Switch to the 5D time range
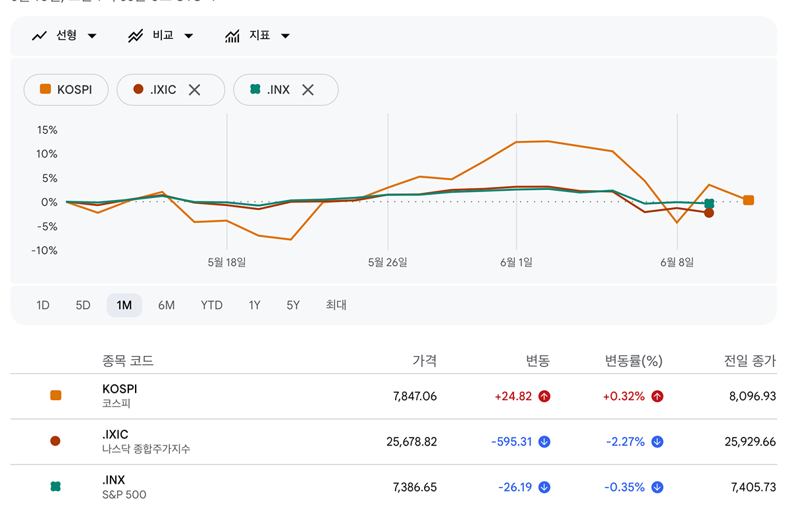Screen dimensions: 790x506 pos(83,305)
